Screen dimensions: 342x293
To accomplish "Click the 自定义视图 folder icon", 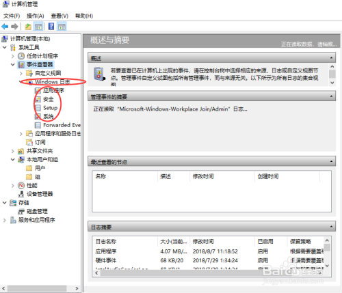I will [29, 73].
